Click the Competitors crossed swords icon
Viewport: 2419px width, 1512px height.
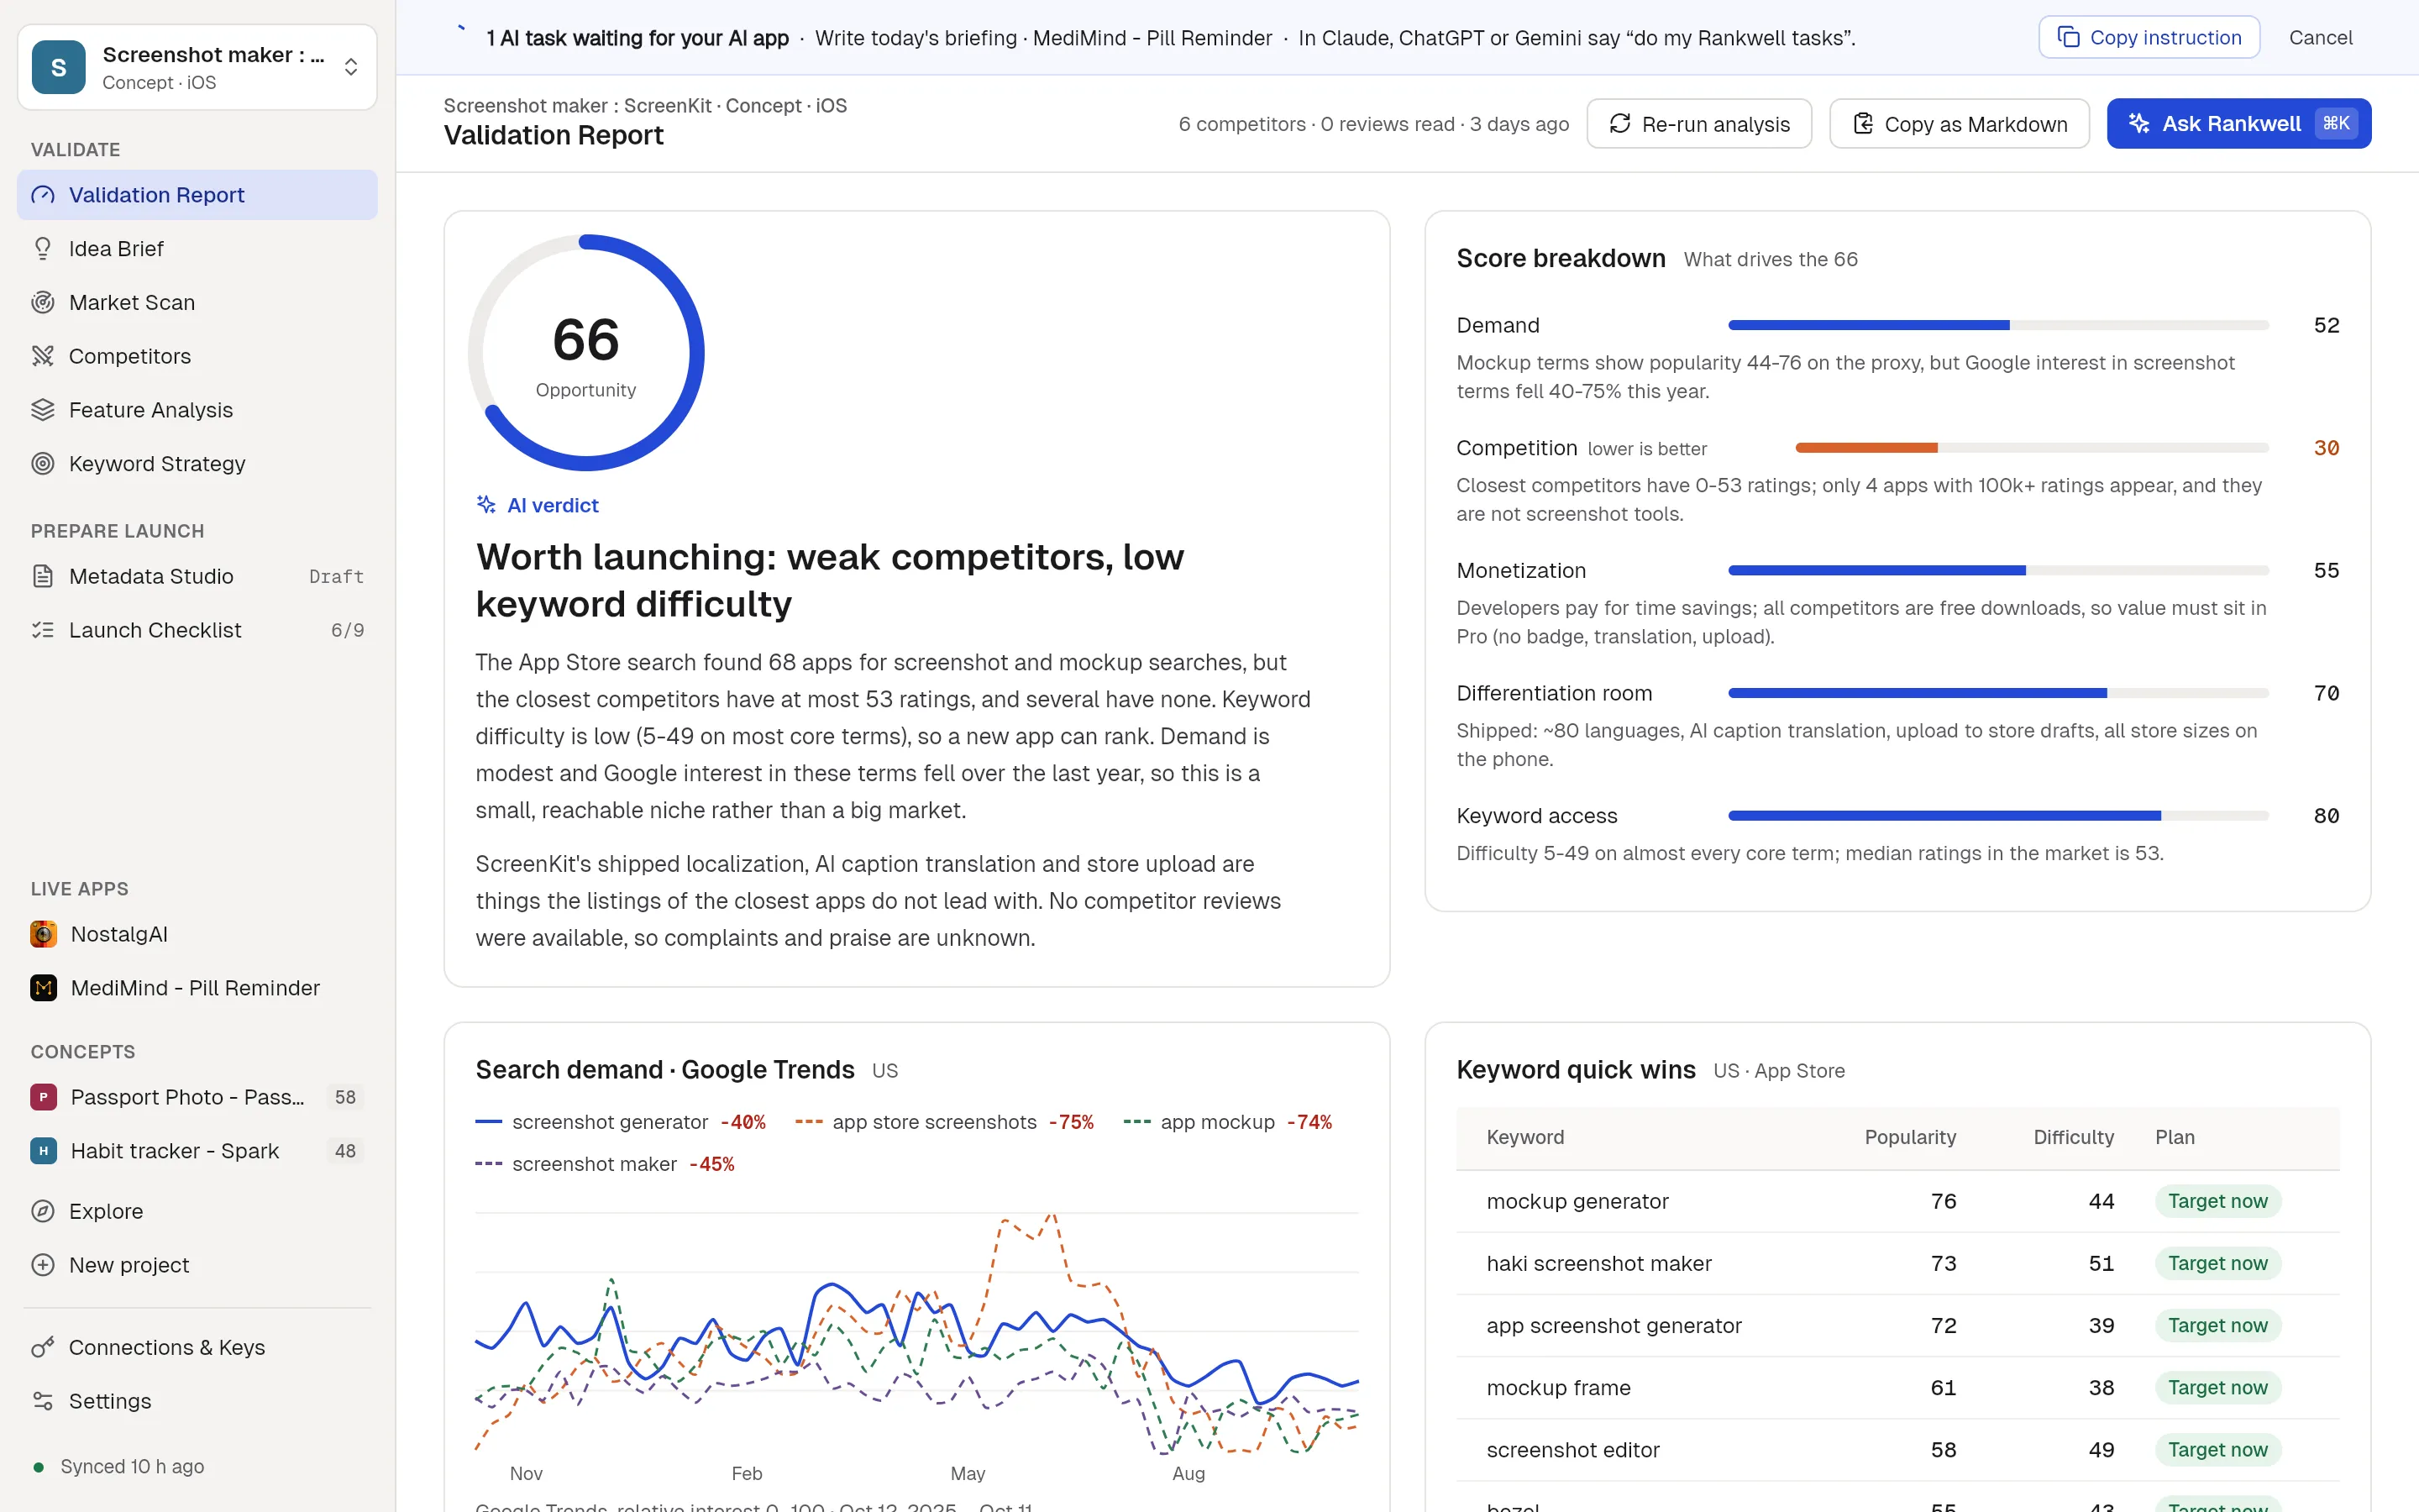(43, 356)
